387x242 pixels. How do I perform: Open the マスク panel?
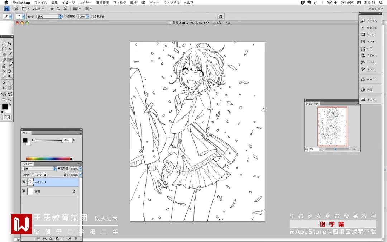(x=368, y=34)
